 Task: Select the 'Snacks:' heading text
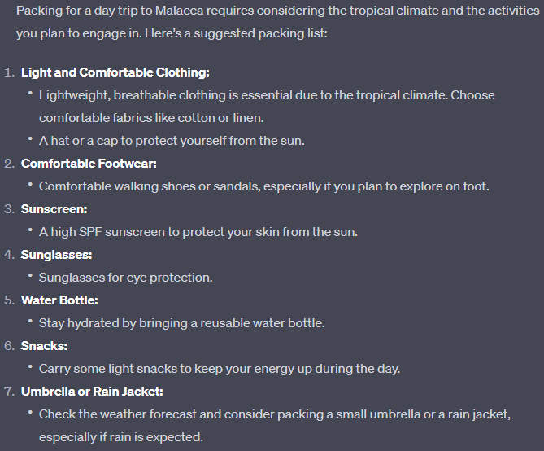[44, 346]
